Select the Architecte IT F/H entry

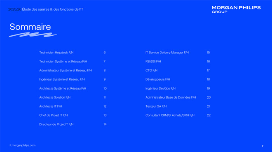[50, 106]
